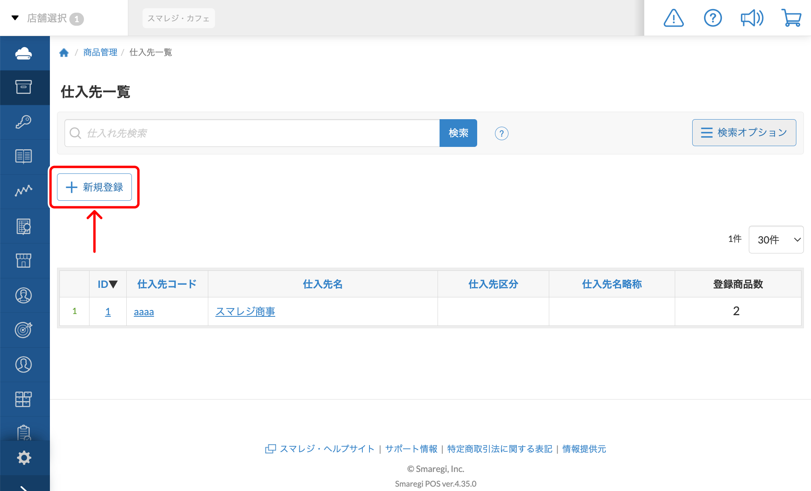
Task: Click the 新規登録 registration button
Action: click(94, 187)
